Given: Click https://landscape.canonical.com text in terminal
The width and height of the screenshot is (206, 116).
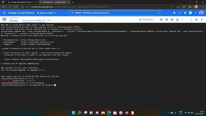Looking at the screenshot, I should [x=37, y=42].
